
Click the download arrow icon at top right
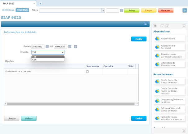click(x=185, y=10)
